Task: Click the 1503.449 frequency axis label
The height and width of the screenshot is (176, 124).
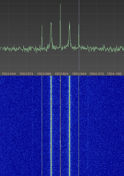Action: click(x=9, y=74)
